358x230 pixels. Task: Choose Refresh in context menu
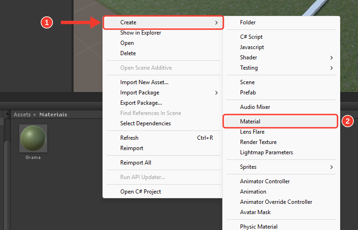[x=163, y=138]
